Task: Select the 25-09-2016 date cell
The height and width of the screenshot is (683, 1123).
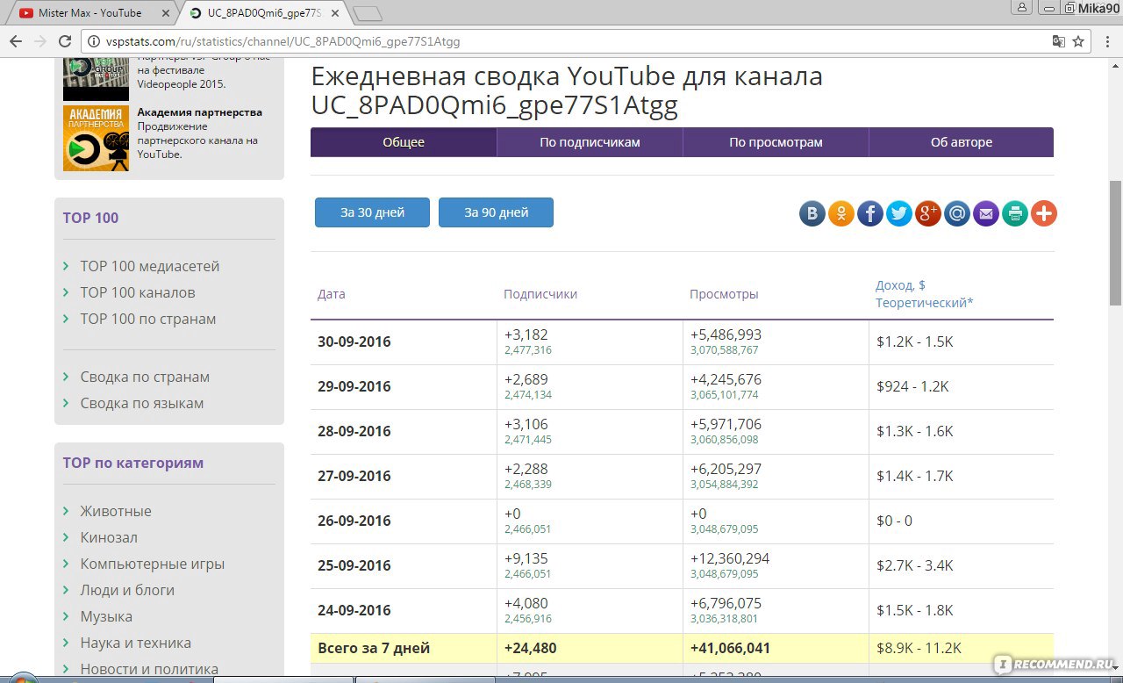Action: pyautogui.click(x=354, y=565)
